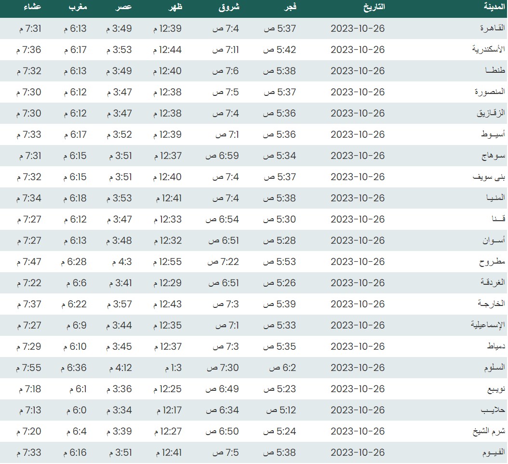Click the date cell in الفيوم row
This screenshot has width=508, height=464.
[x=358, y=452]
